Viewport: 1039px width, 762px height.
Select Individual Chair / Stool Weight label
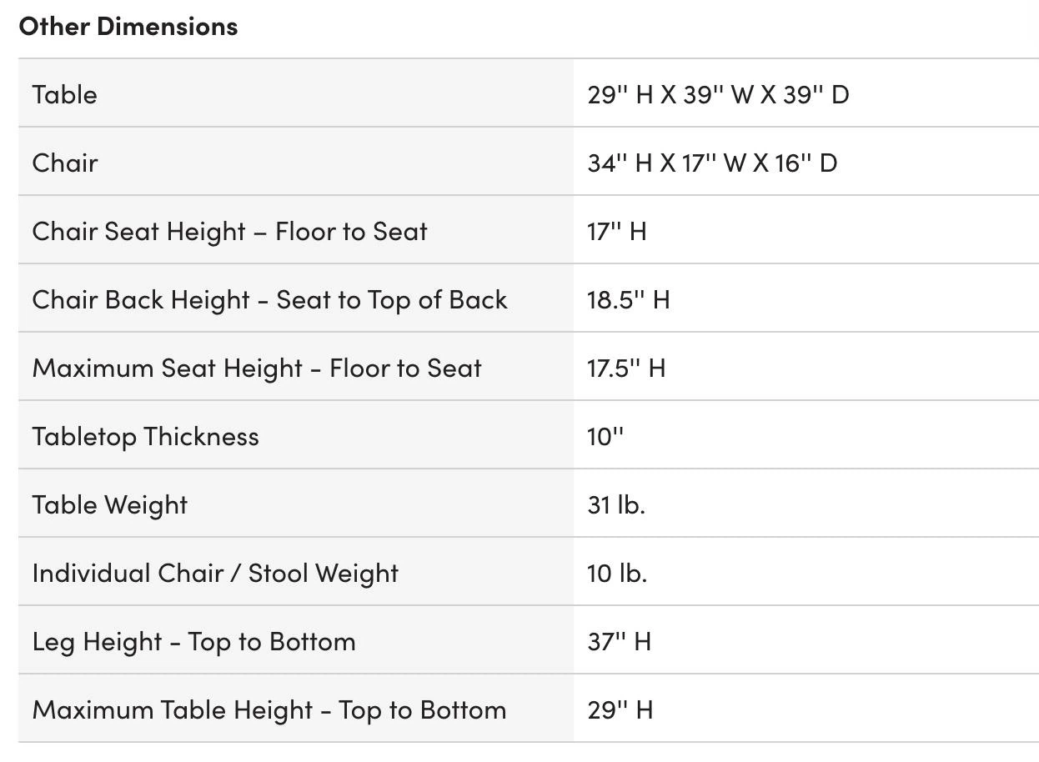(x=216, y=573)
